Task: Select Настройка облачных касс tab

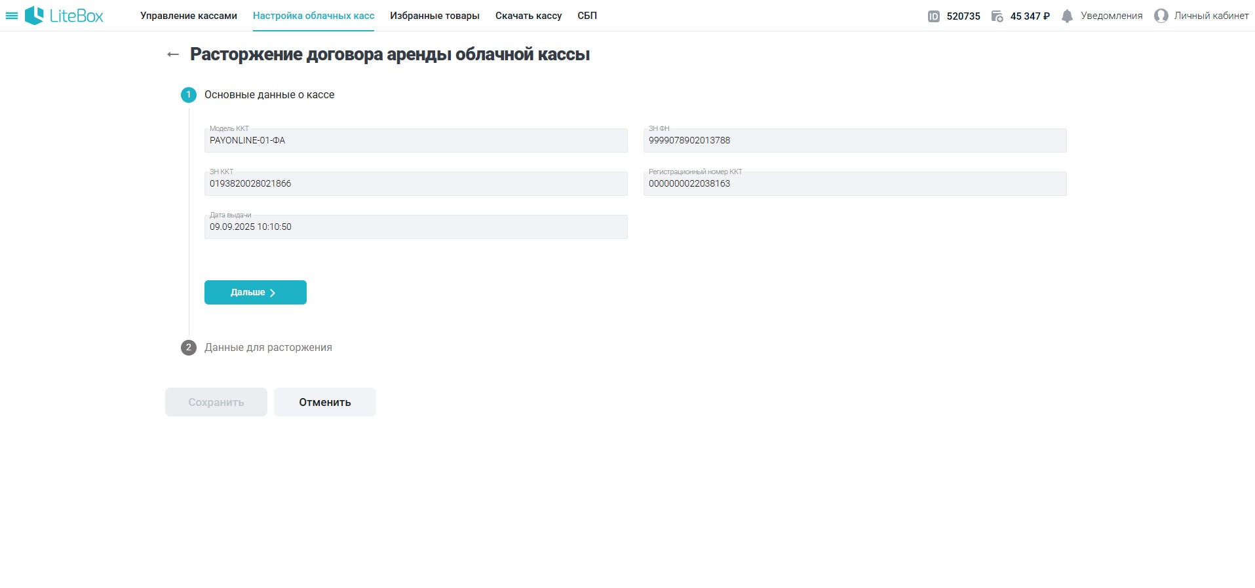Action: [x=313, y=16]
